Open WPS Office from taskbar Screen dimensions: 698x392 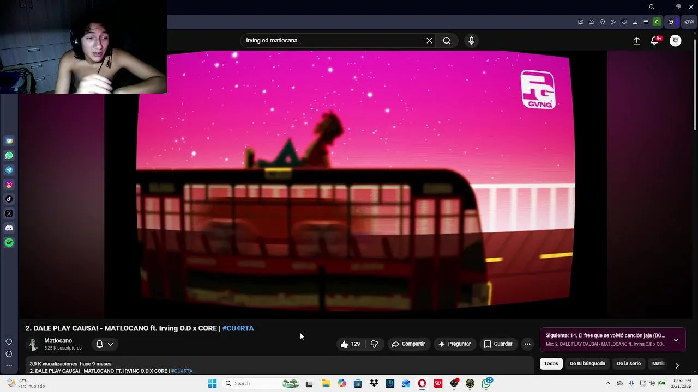tap(438, 383)
